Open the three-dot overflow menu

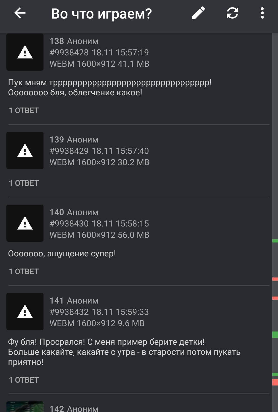[262, 13]
